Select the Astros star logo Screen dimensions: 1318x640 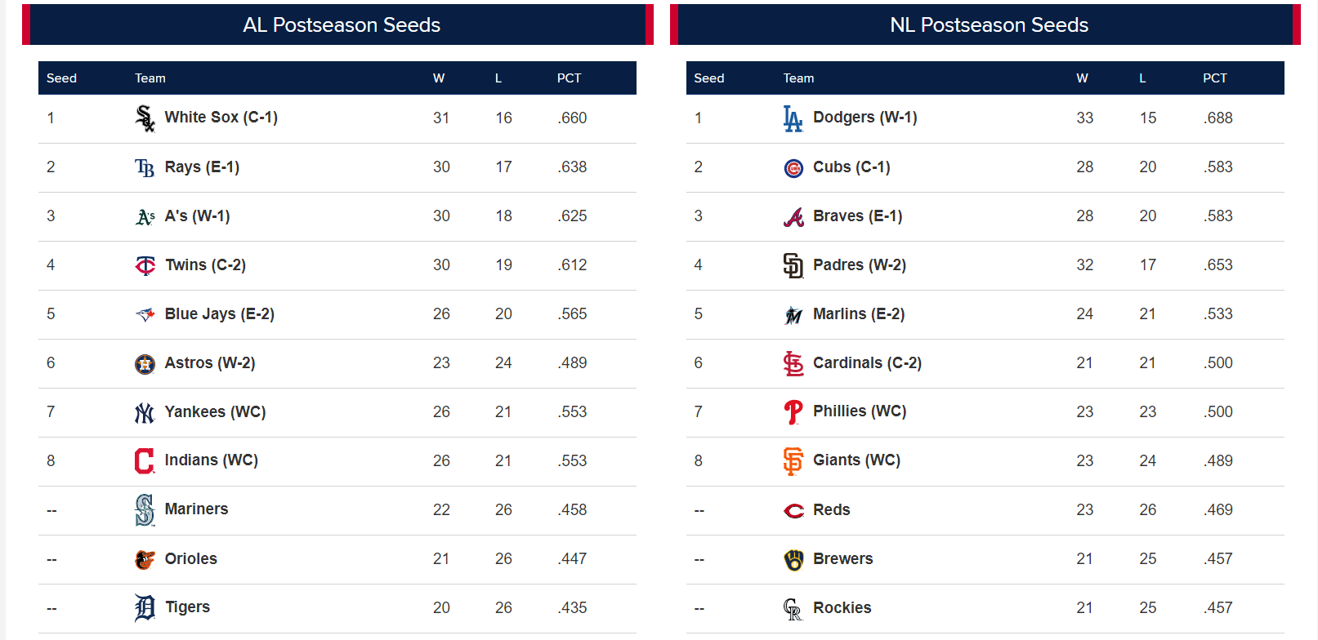pyautogui.click(x=145, y=364)
